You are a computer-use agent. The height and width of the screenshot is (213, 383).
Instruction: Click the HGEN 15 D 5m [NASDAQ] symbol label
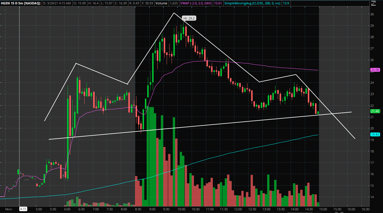pyautogui.click(x=21, y=3)
